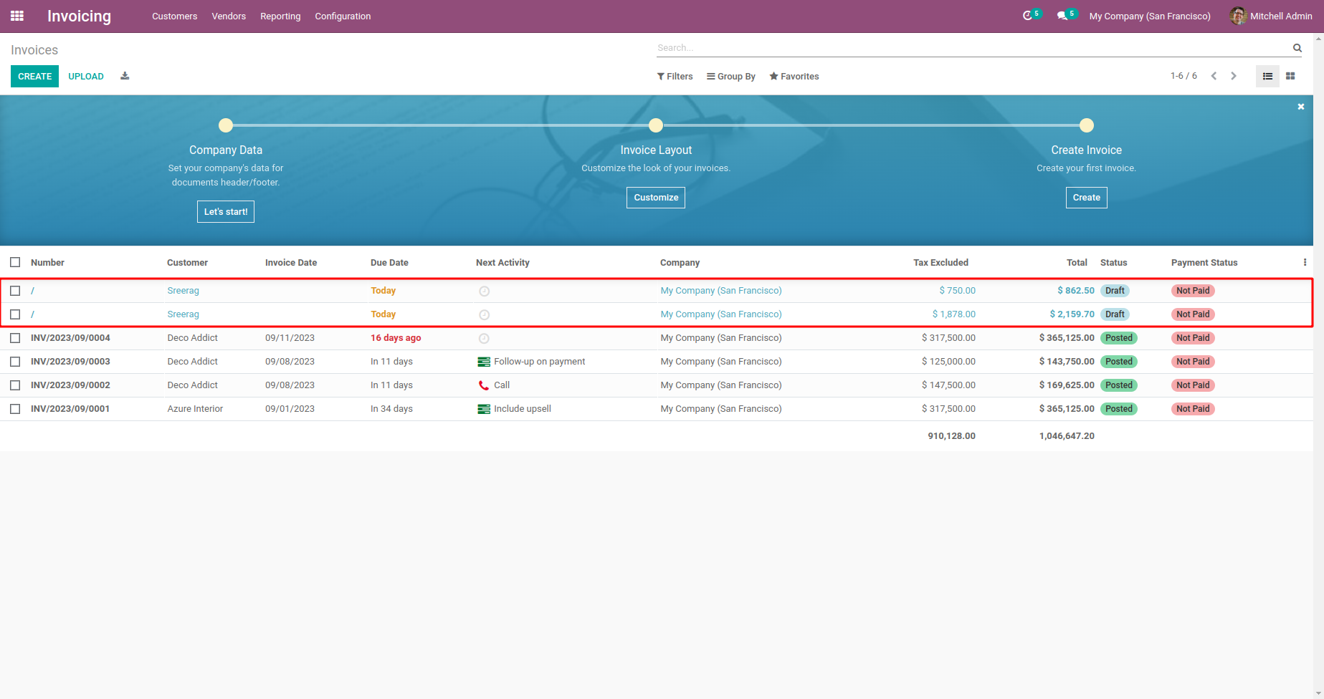1324x699 pixels.
Task: Click Follow-up on payment activity icon
Action: pyautogui.click(x=484, y=362)
